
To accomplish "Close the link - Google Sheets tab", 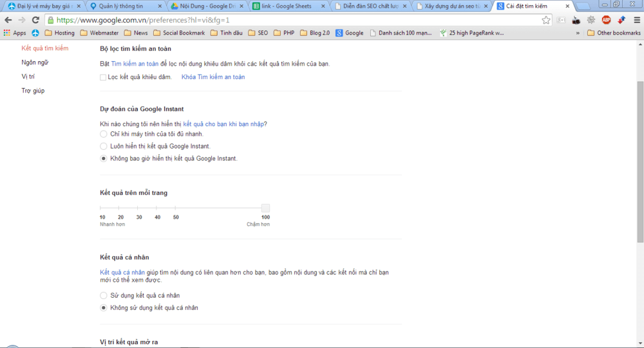I will (x=323, y=6).
